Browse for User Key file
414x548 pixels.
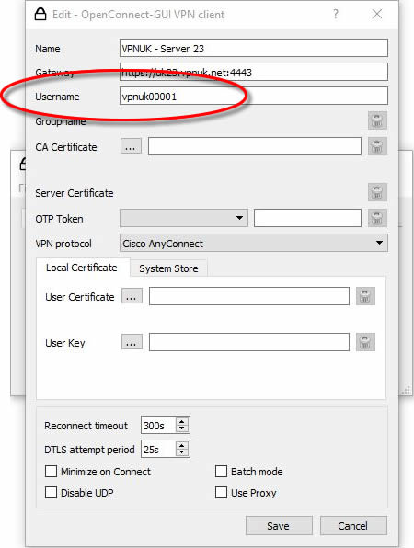pos(132,341)
